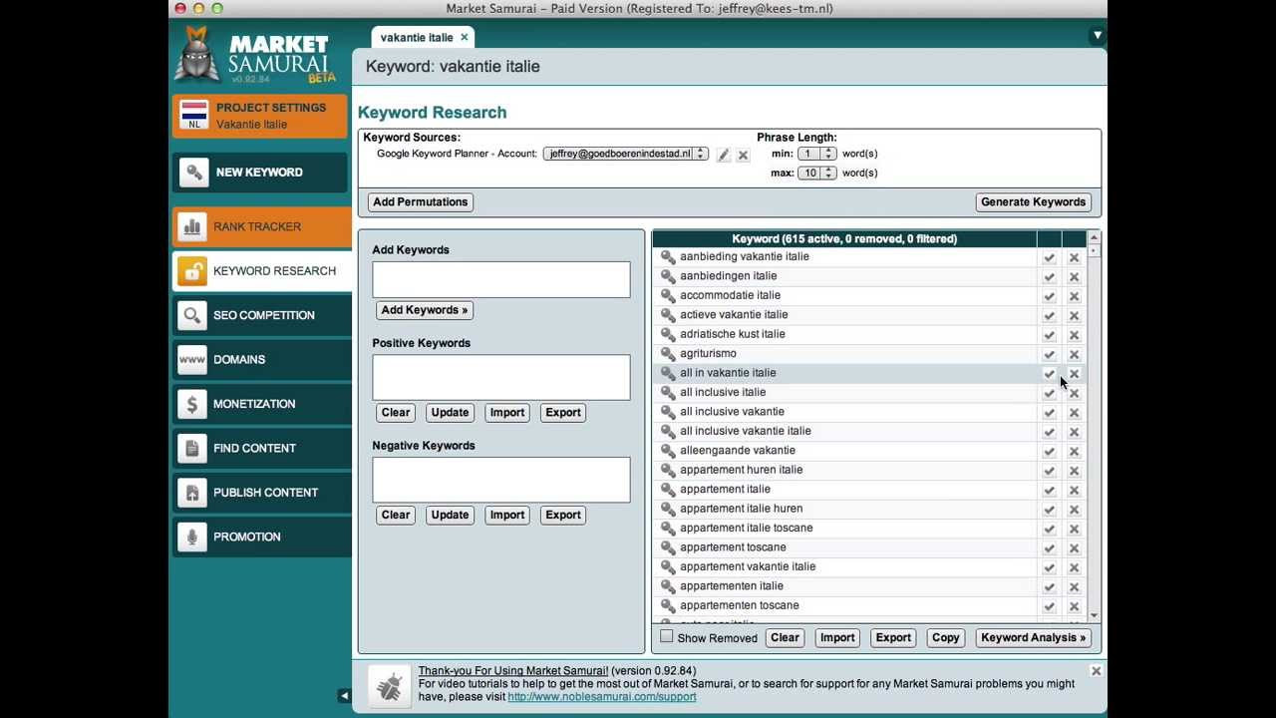This screenshot has width=1276, height=718.
Task: Open the Keyword Planner account dropdown
Action: click(x=625, y=154)
